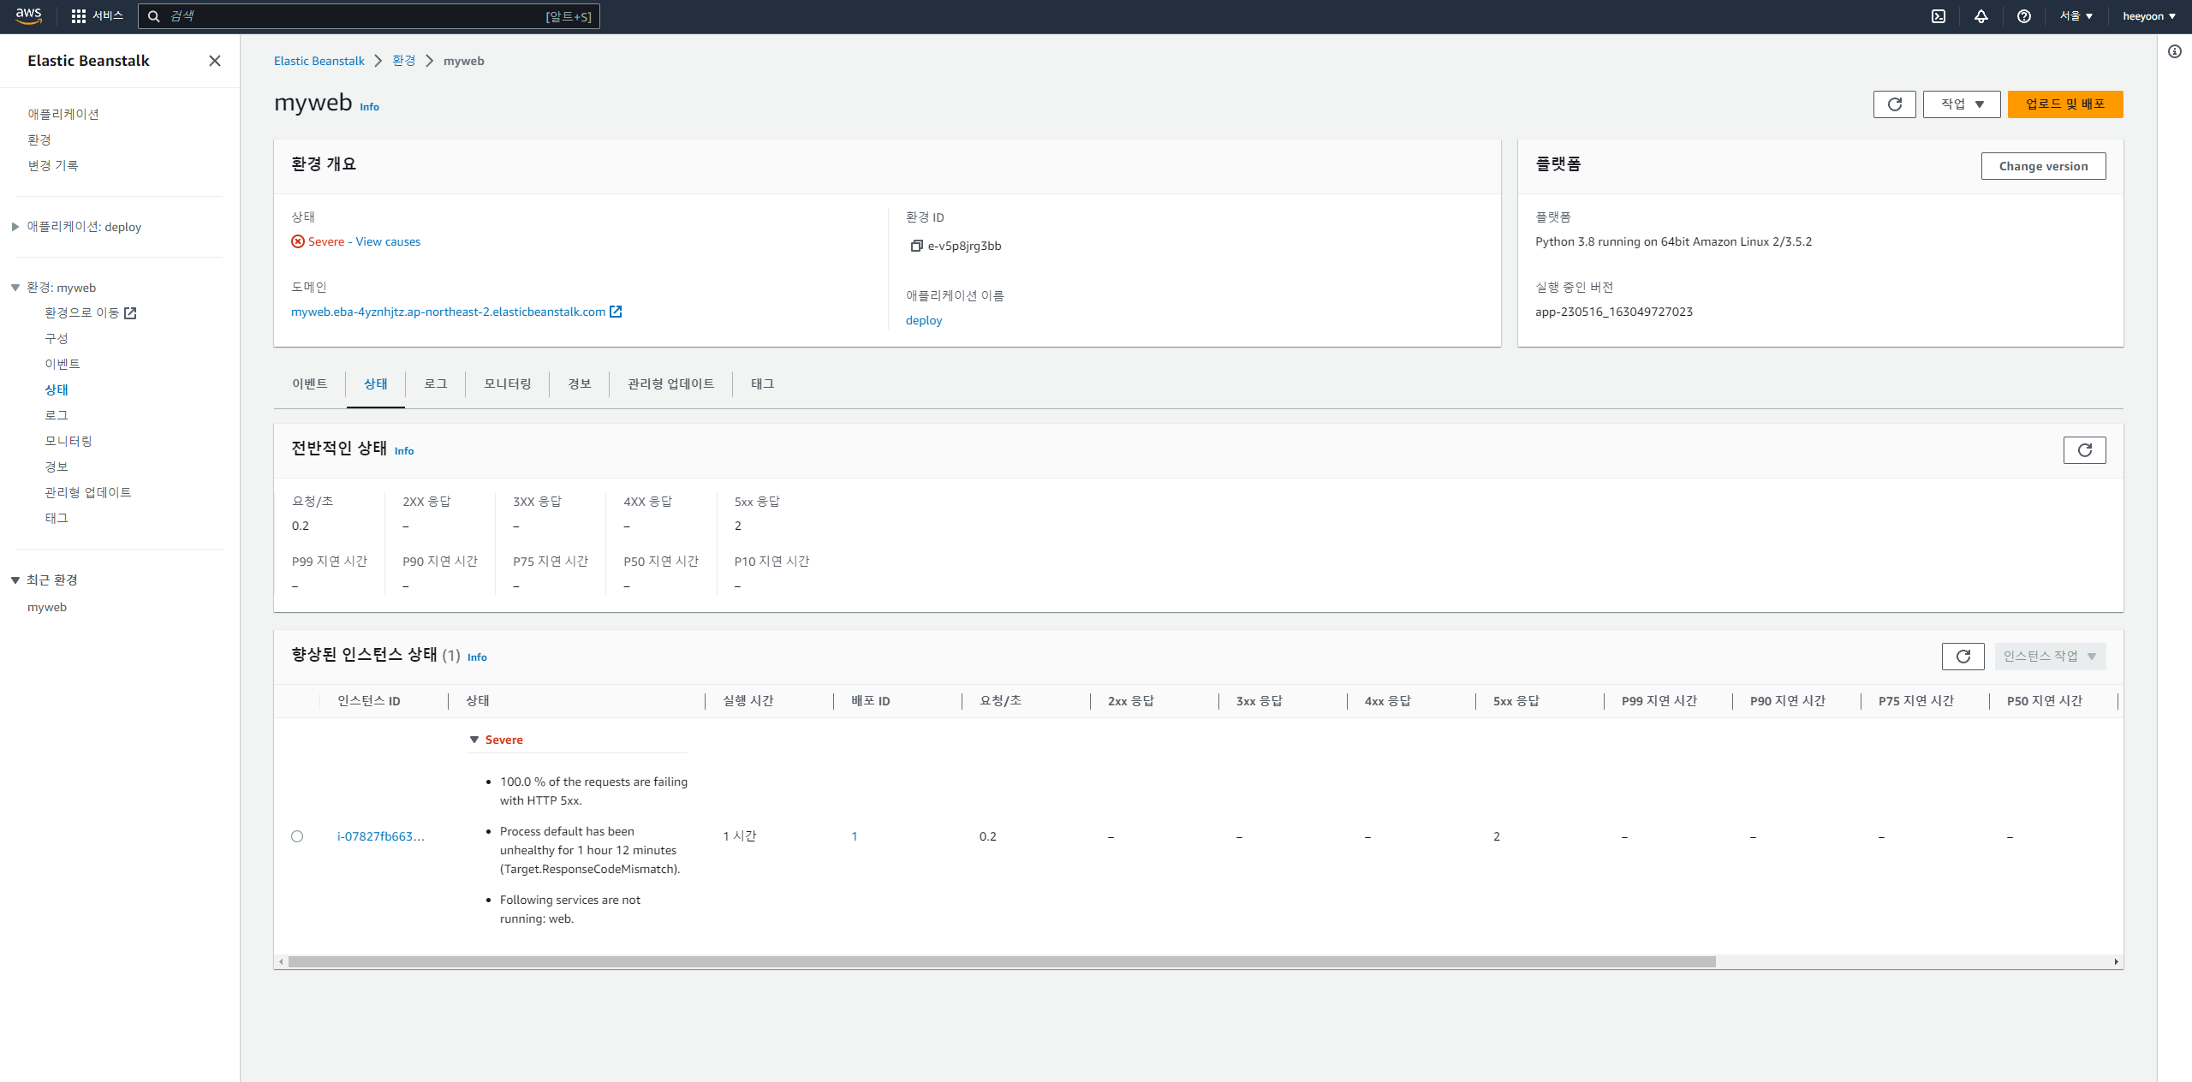Collapse the 최근 환경 section
2192x1082 pixels.
(x=15, y=580)
